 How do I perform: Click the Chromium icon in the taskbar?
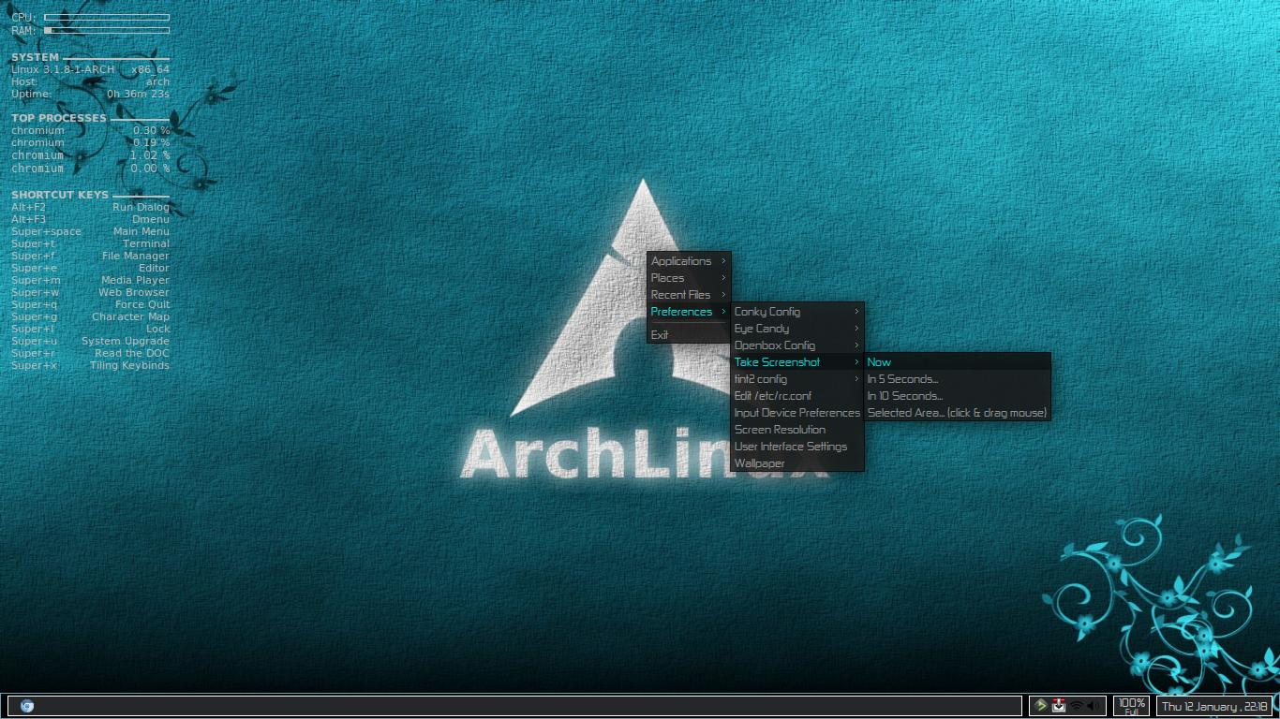point(27,706)
